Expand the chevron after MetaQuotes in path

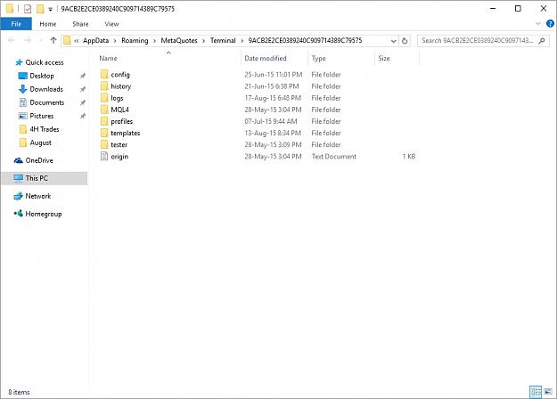pyautogui.click(x=203, y=41)
